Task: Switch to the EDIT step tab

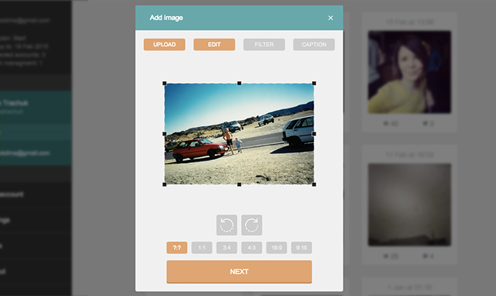Action: (214, 45)
